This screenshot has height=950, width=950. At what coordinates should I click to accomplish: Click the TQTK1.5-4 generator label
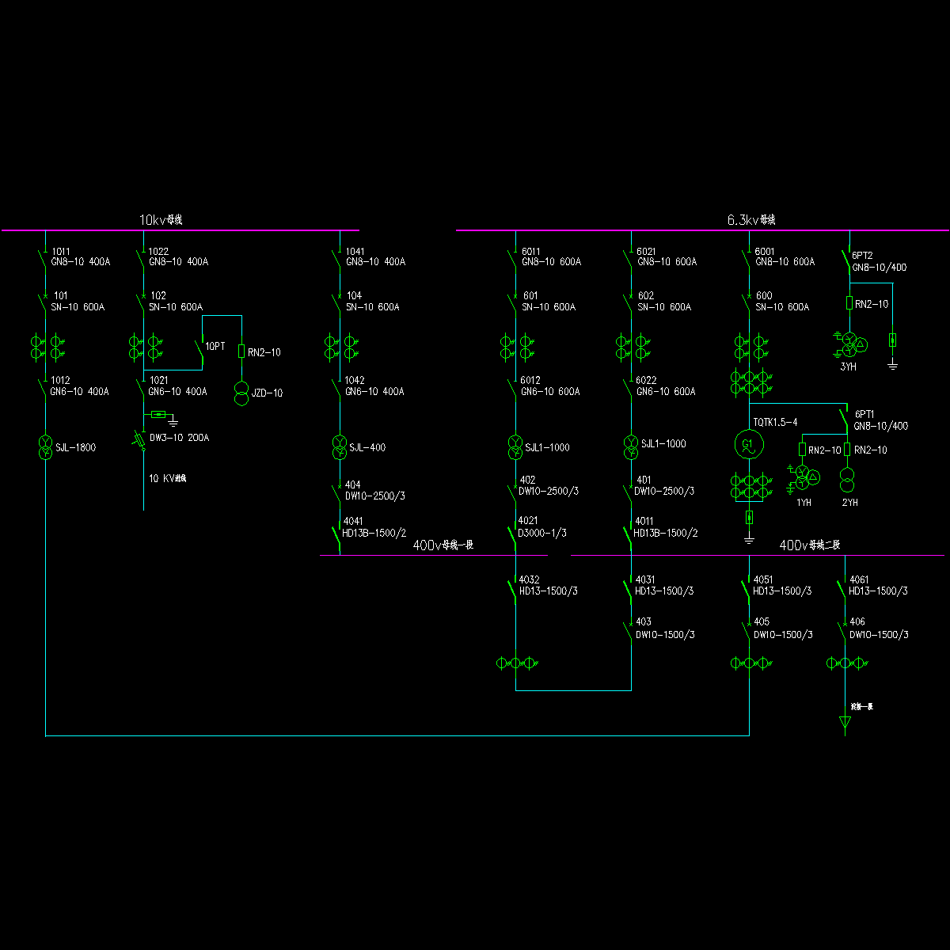(x=775, y=422)
